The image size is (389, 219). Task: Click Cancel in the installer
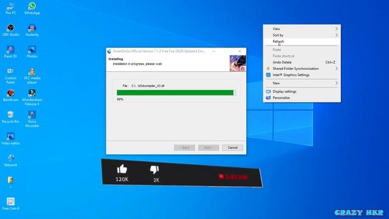(232, 147)
